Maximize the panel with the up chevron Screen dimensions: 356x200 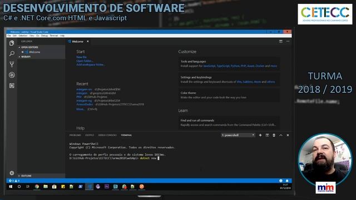281,135
